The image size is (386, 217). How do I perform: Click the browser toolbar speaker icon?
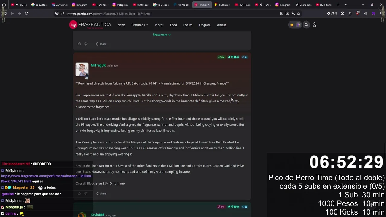pos(365,14)
